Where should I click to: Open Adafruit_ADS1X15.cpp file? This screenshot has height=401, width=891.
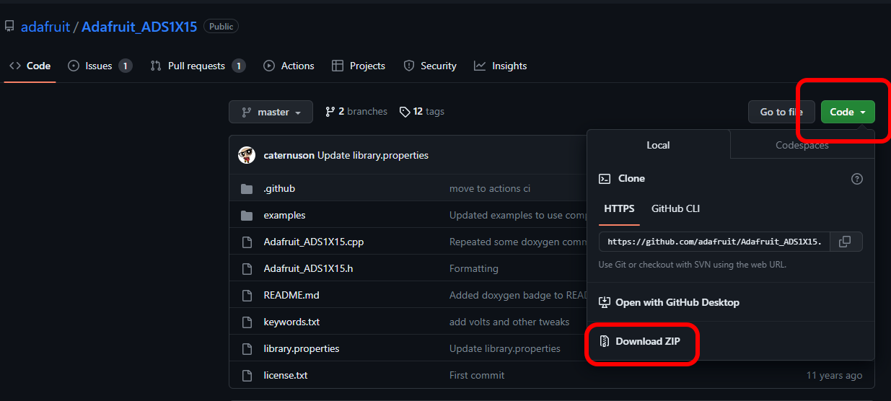[x=314, y=242]
